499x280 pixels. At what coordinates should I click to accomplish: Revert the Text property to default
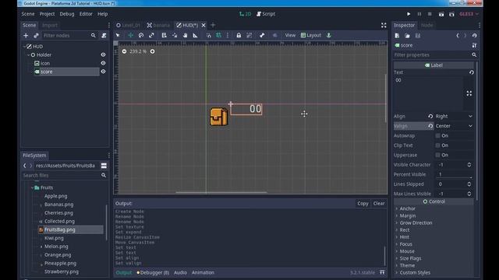471,72
